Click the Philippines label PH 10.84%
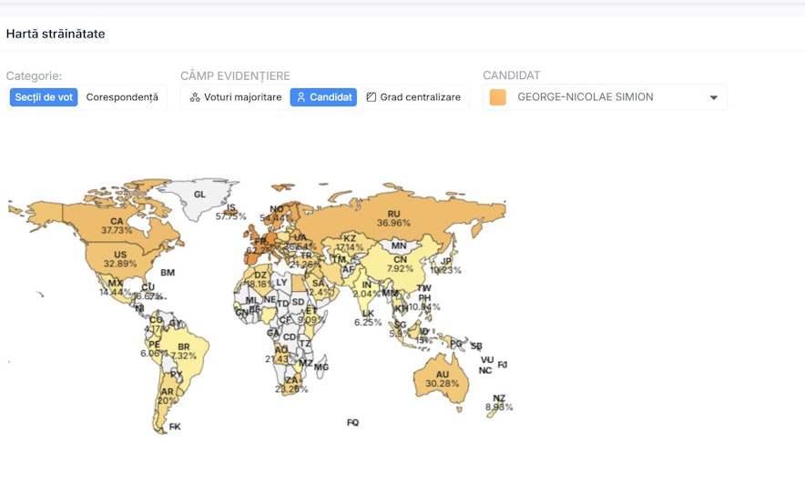 (424, 302)
